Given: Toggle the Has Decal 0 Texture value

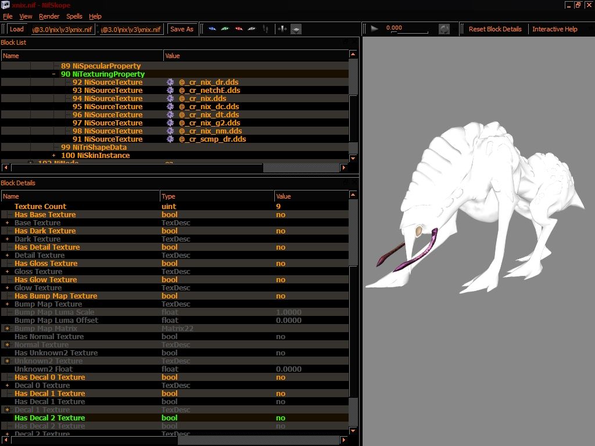Looking at the screenshot, I should [281, 377].
